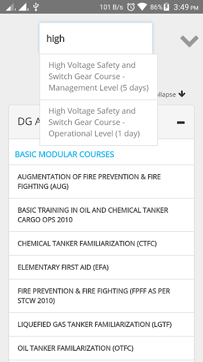Image resolution: width=203 pixels, height=362 pixels.
Task: Tap the collapse down-arrow icon
Action: click(182, 94)
